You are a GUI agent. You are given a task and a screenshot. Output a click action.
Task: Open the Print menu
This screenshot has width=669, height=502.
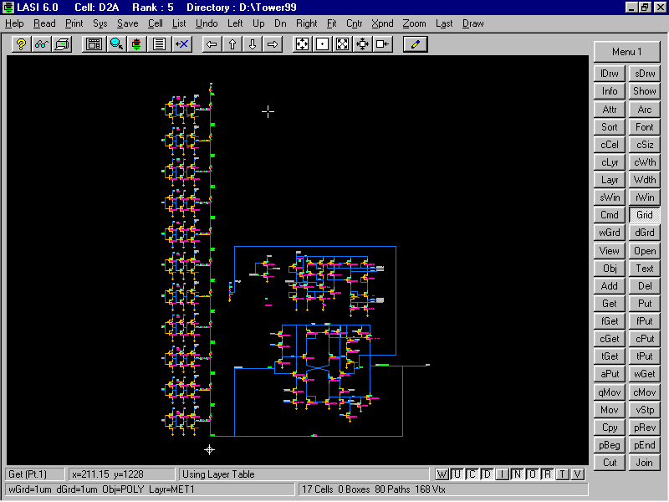[74, 23]
